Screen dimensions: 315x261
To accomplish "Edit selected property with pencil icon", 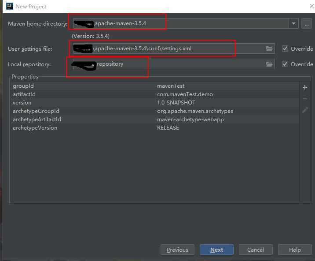I will pos(305,110).
